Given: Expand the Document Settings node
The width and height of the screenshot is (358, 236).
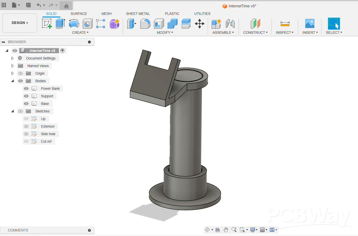Looking at the screenshot, I should pos(12,58).
